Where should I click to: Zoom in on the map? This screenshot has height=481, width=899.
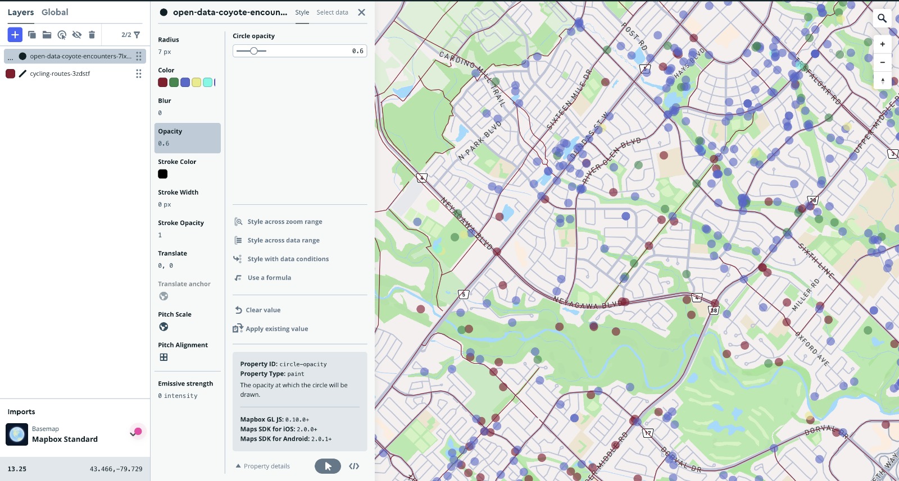click(x=882, y=44)
